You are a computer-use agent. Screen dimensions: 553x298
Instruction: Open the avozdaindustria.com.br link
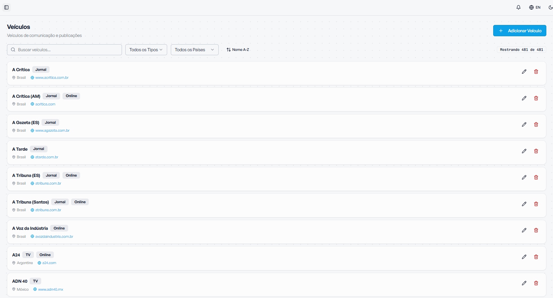click(x=54, y=236)
